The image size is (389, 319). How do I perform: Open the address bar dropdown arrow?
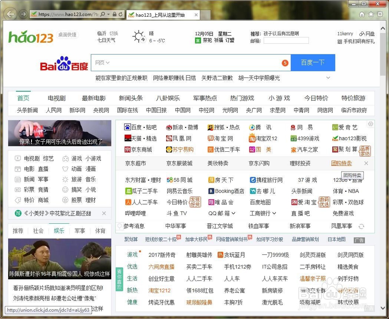(x=109, y=14)
